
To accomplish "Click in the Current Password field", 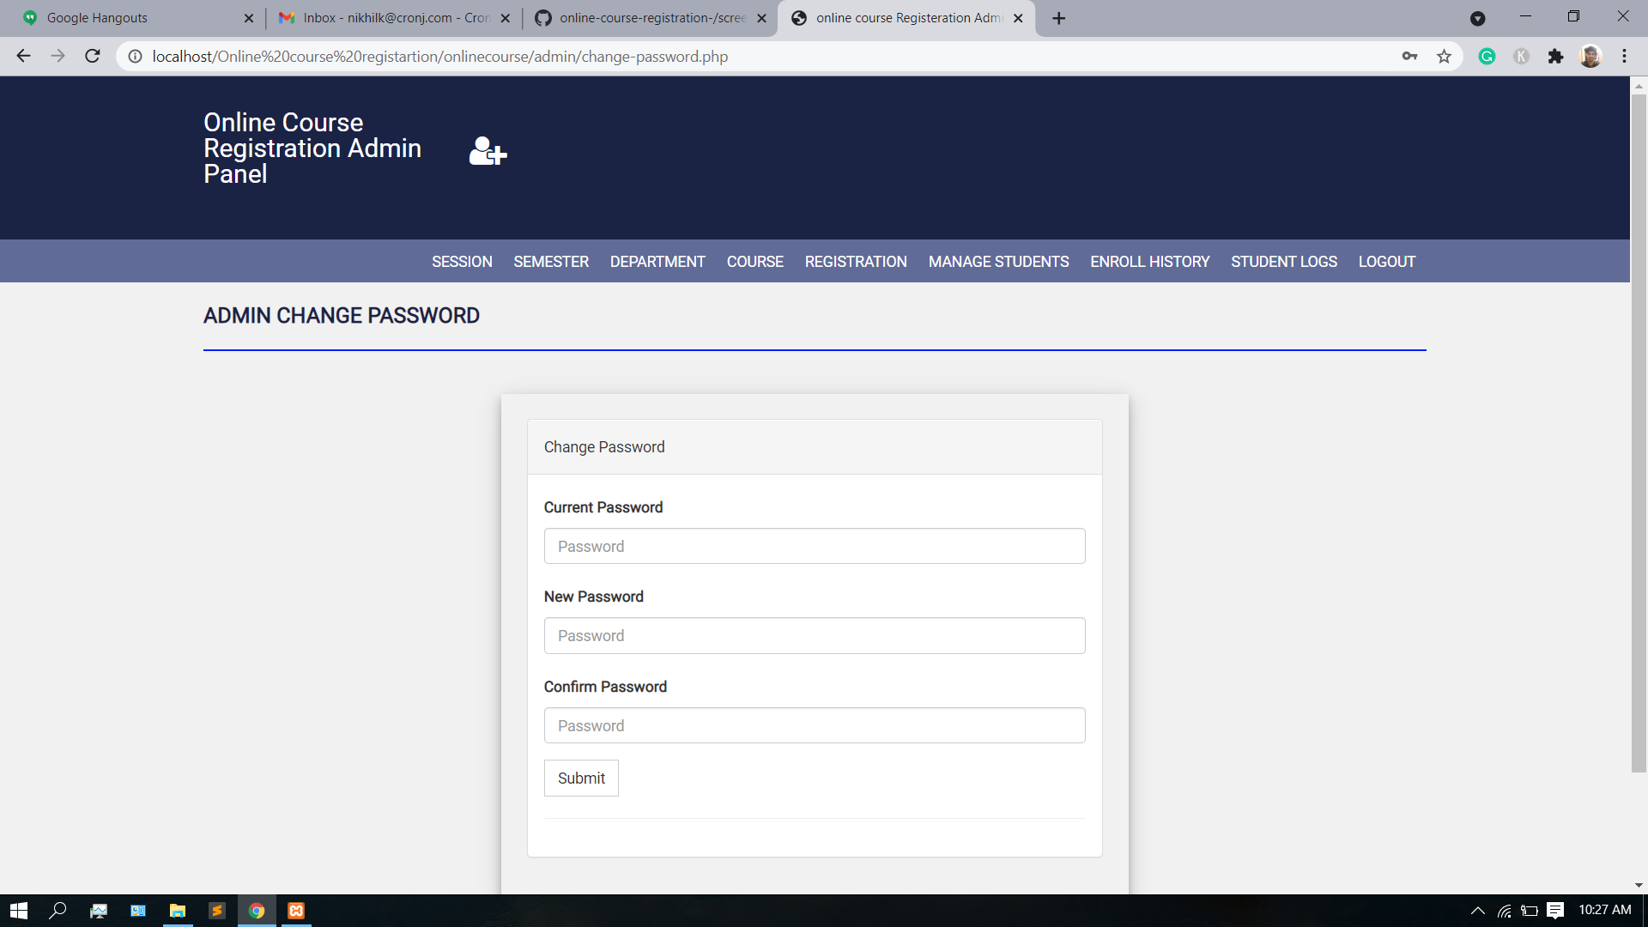I will [814, 546].
